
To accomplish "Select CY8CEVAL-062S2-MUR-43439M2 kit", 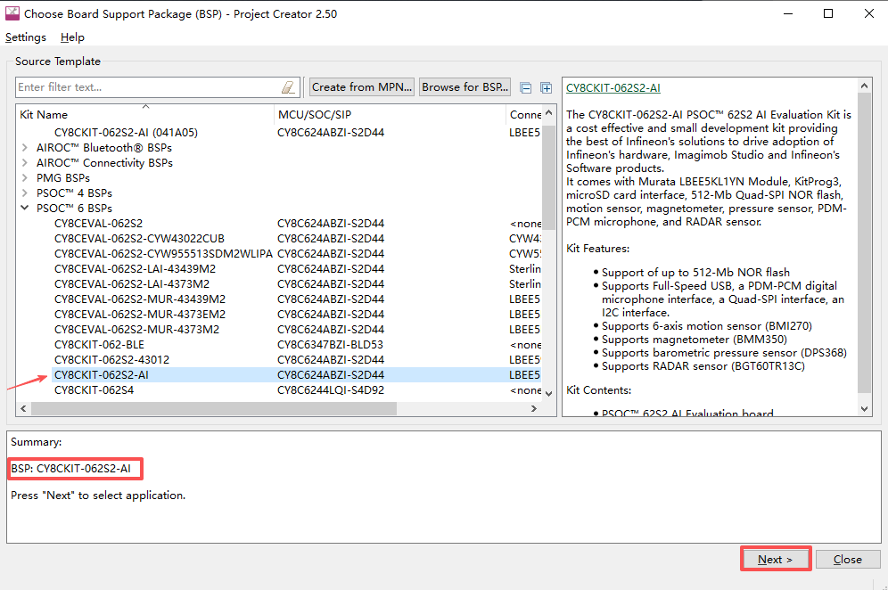I will click(x=140, y=299).
